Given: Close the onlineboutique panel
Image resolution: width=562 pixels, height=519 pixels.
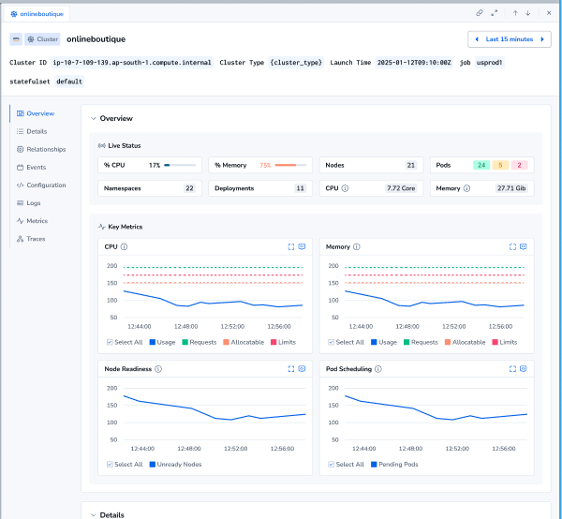Looking at the screenshot, I should [x=549, y=13].
